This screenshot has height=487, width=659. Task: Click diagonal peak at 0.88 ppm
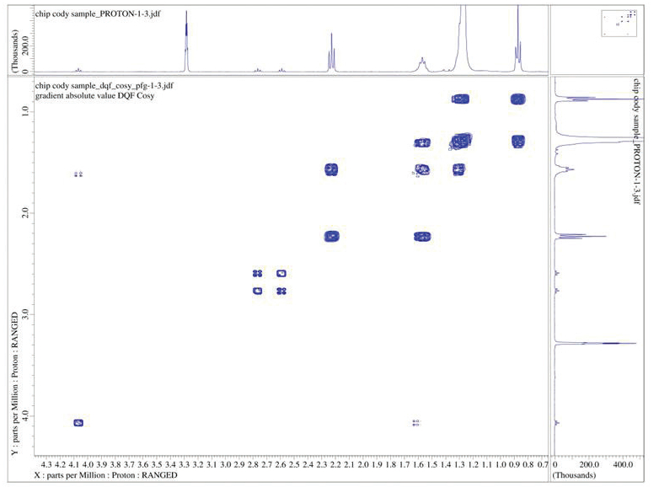click(517, 99)
